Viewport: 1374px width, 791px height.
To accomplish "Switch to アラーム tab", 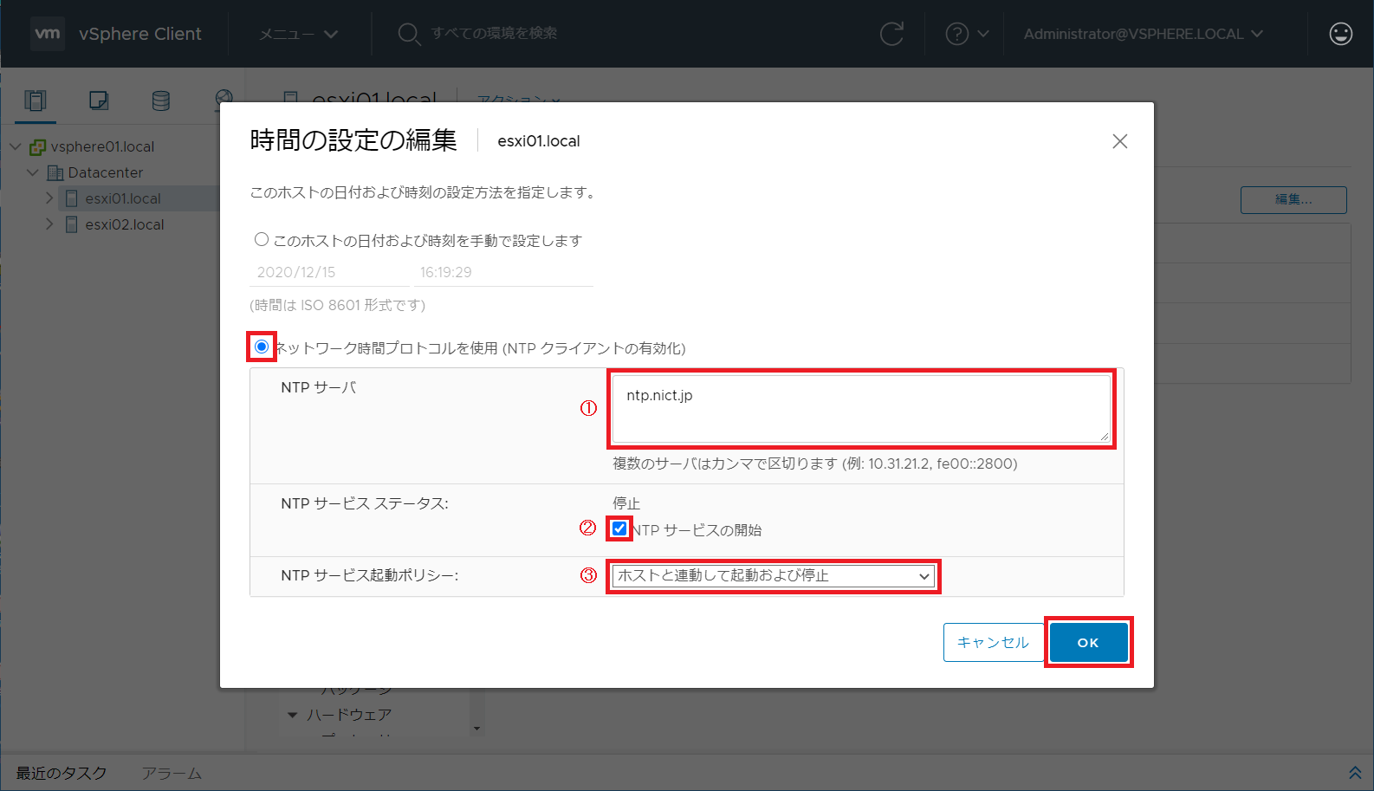I will [172, 773].
